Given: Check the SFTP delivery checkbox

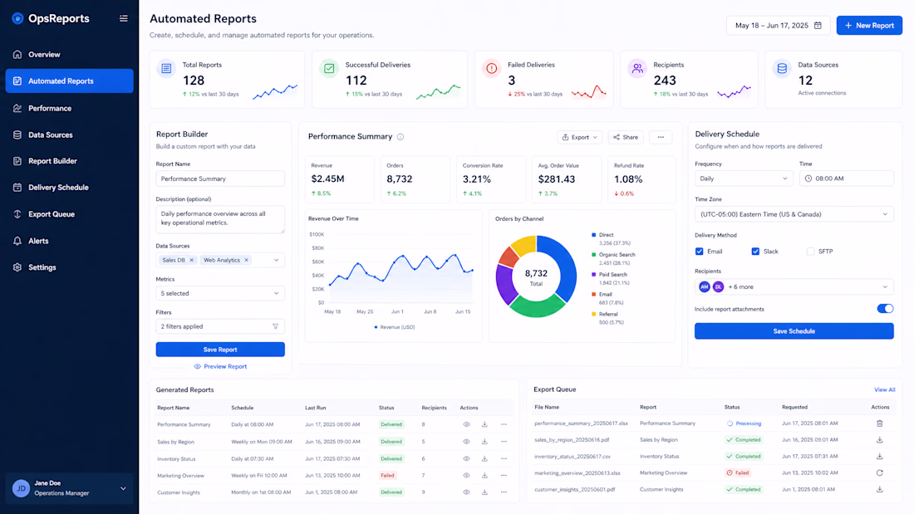Looking at the screenshot, I should pos(810,252).
